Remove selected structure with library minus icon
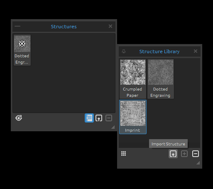Viewport: 213px width, 189px height. pos(196,154)
